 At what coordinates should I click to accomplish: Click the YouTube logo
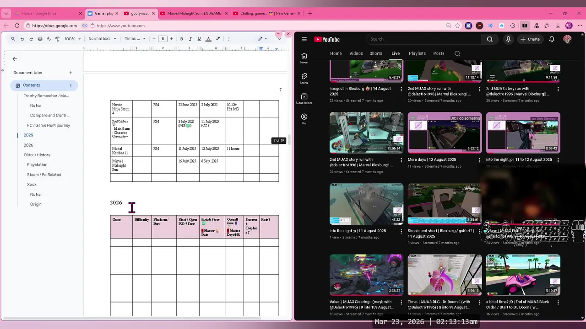[x=327, y=39]
